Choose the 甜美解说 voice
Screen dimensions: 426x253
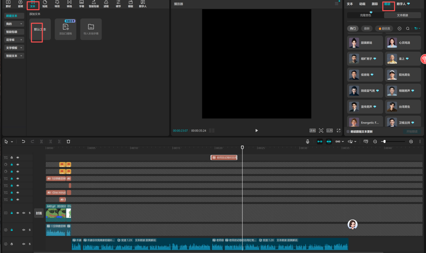point(366,43)
